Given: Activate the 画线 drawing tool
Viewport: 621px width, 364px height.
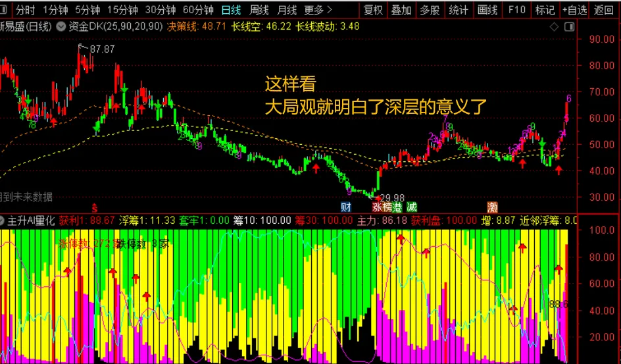Looking at the screenshot, I should (487, 10).
